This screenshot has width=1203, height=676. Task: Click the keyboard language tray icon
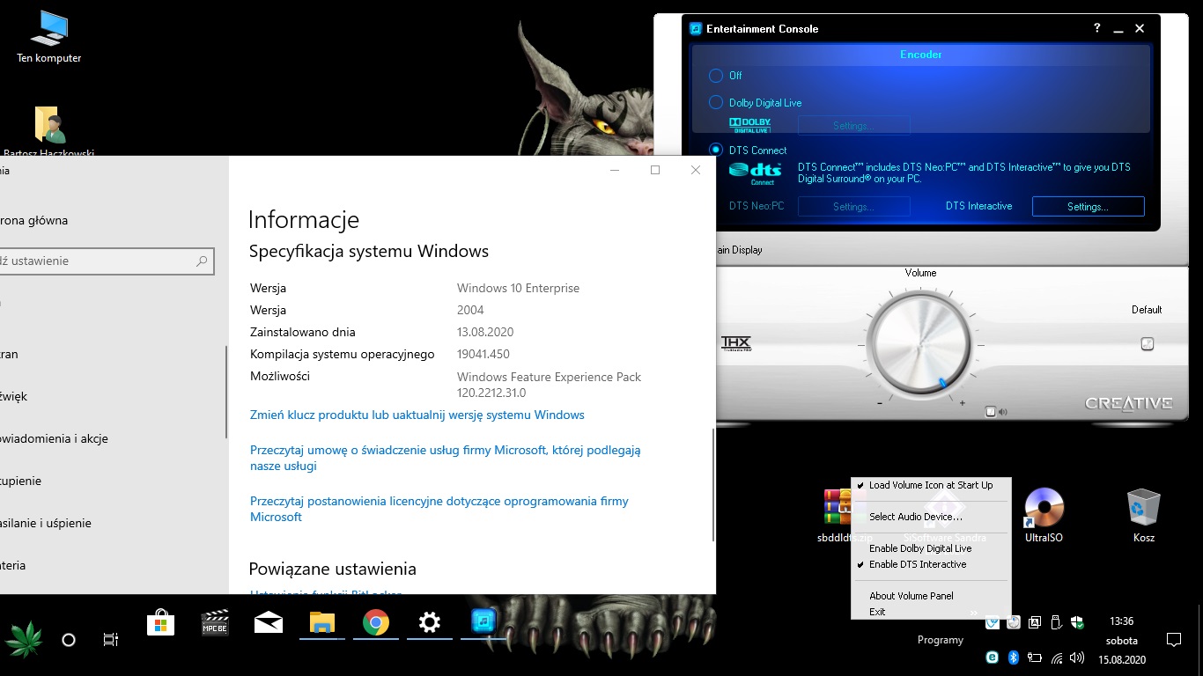pyautogui.click(x=1035, y=622)
